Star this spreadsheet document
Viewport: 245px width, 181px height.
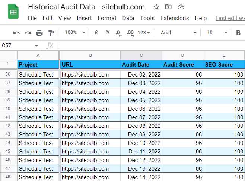[x=156, y=7]
